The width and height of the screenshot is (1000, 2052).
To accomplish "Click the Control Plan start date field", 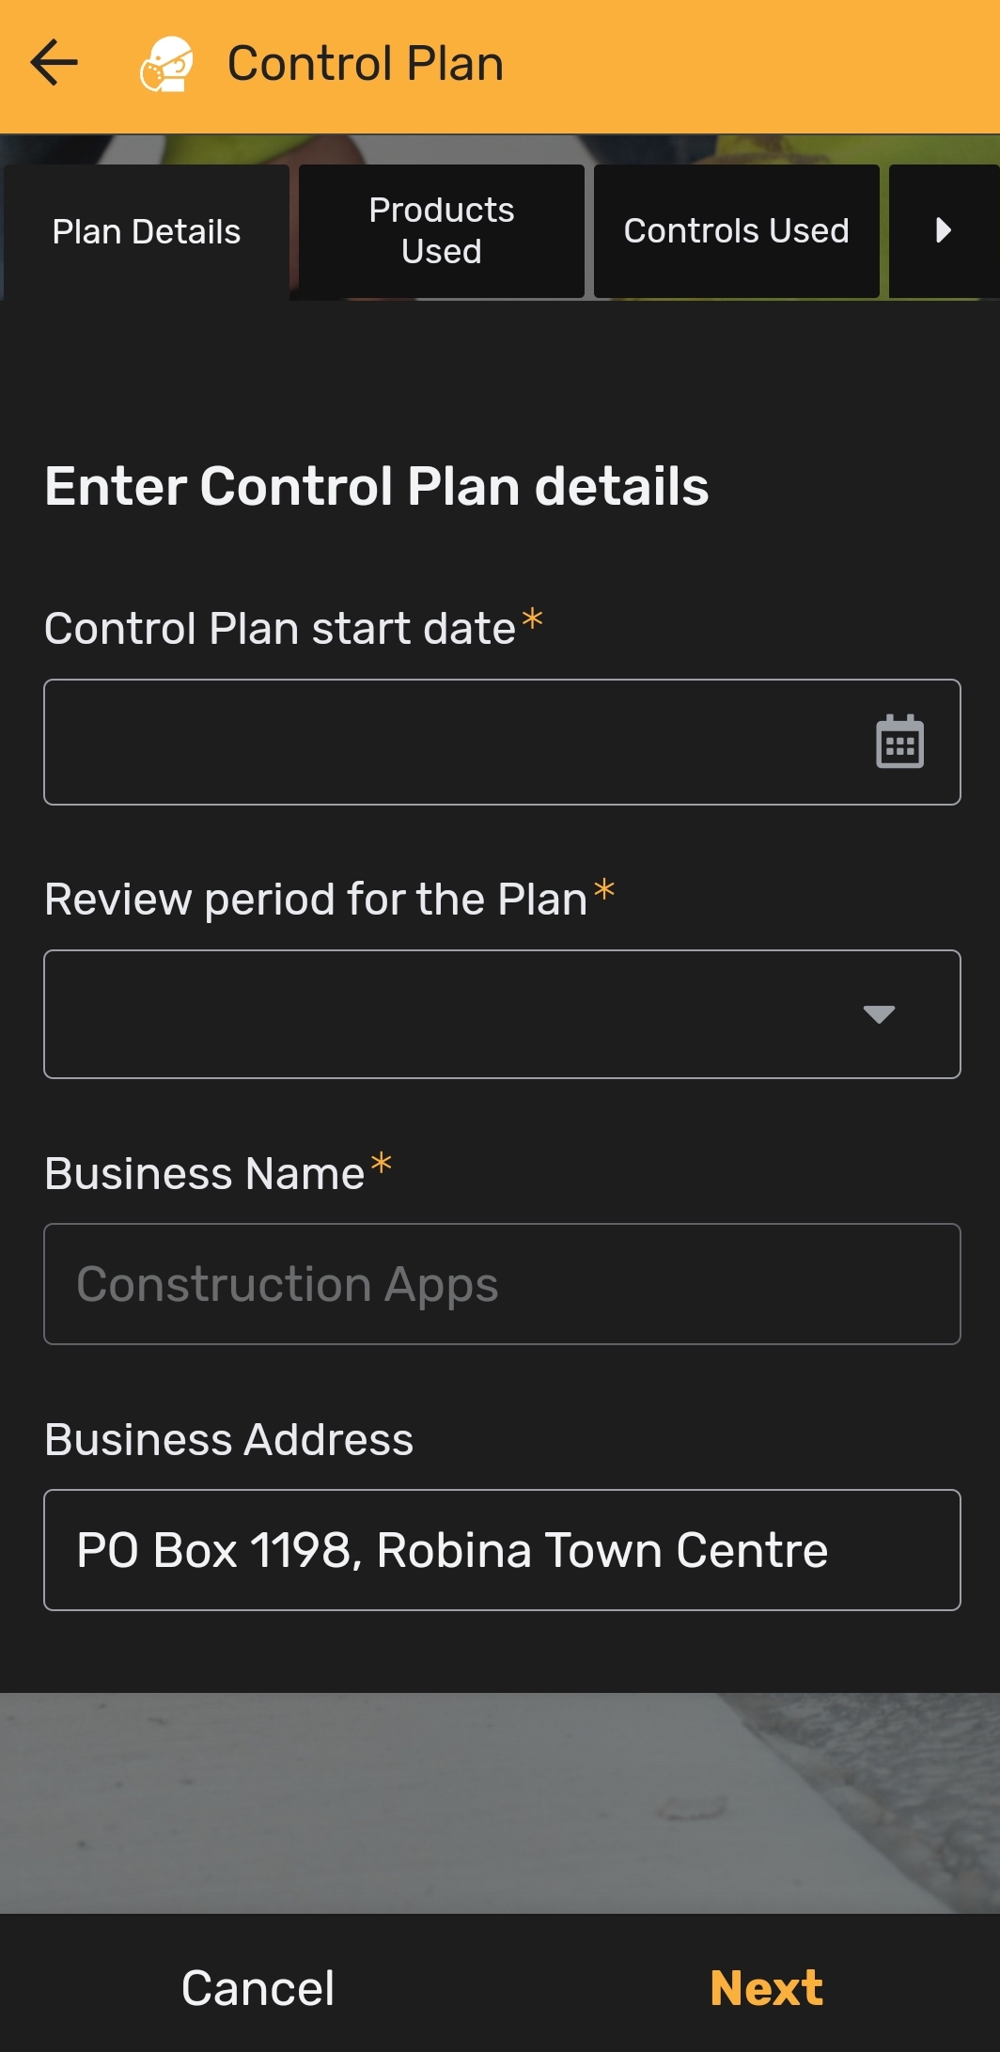I will [x=451, y=742].
